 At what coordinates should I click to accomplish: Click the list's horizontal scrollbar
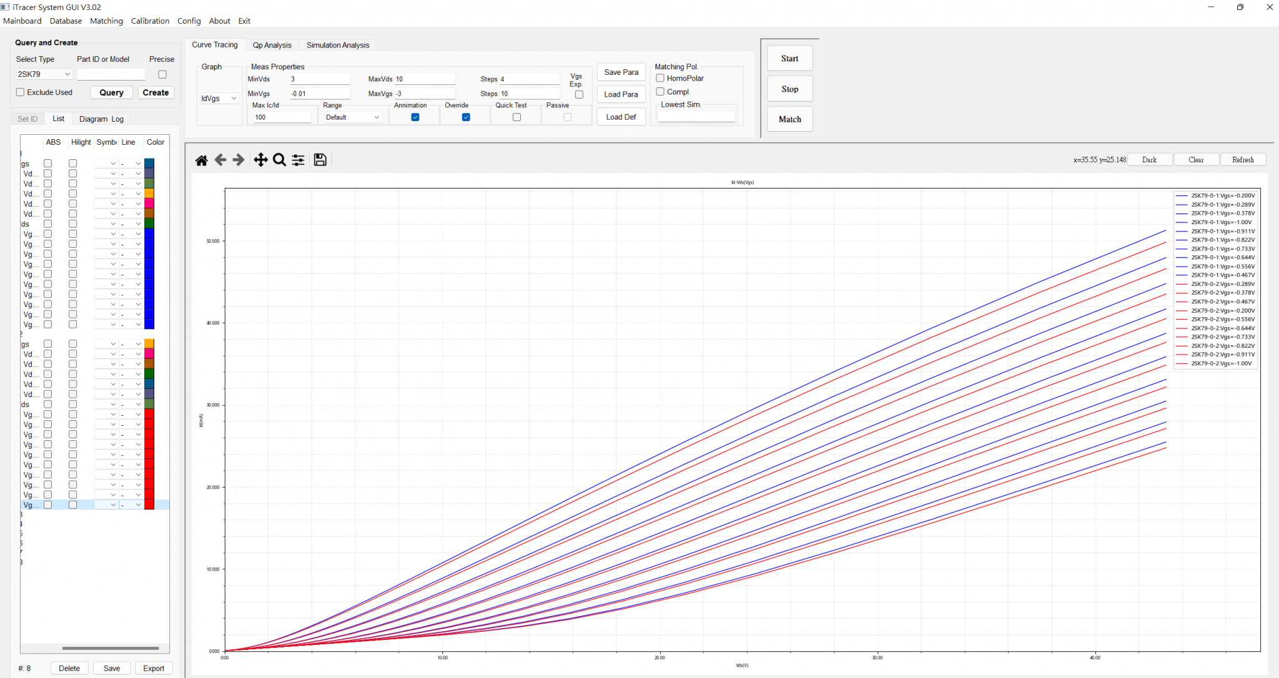tap(111, 648)
